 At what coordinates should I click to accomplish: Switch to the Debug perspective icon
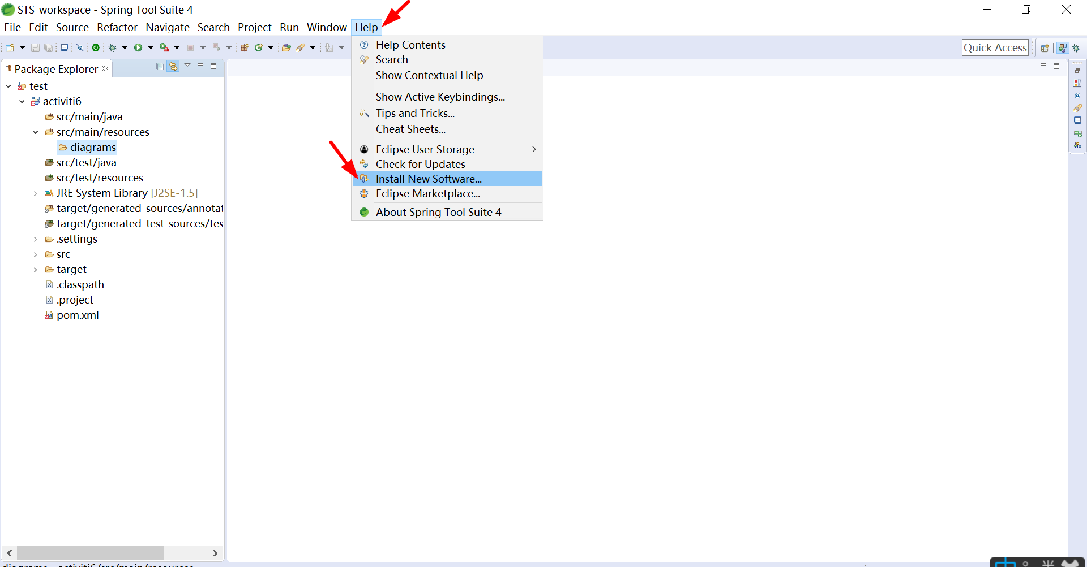tap(1076, 48)
